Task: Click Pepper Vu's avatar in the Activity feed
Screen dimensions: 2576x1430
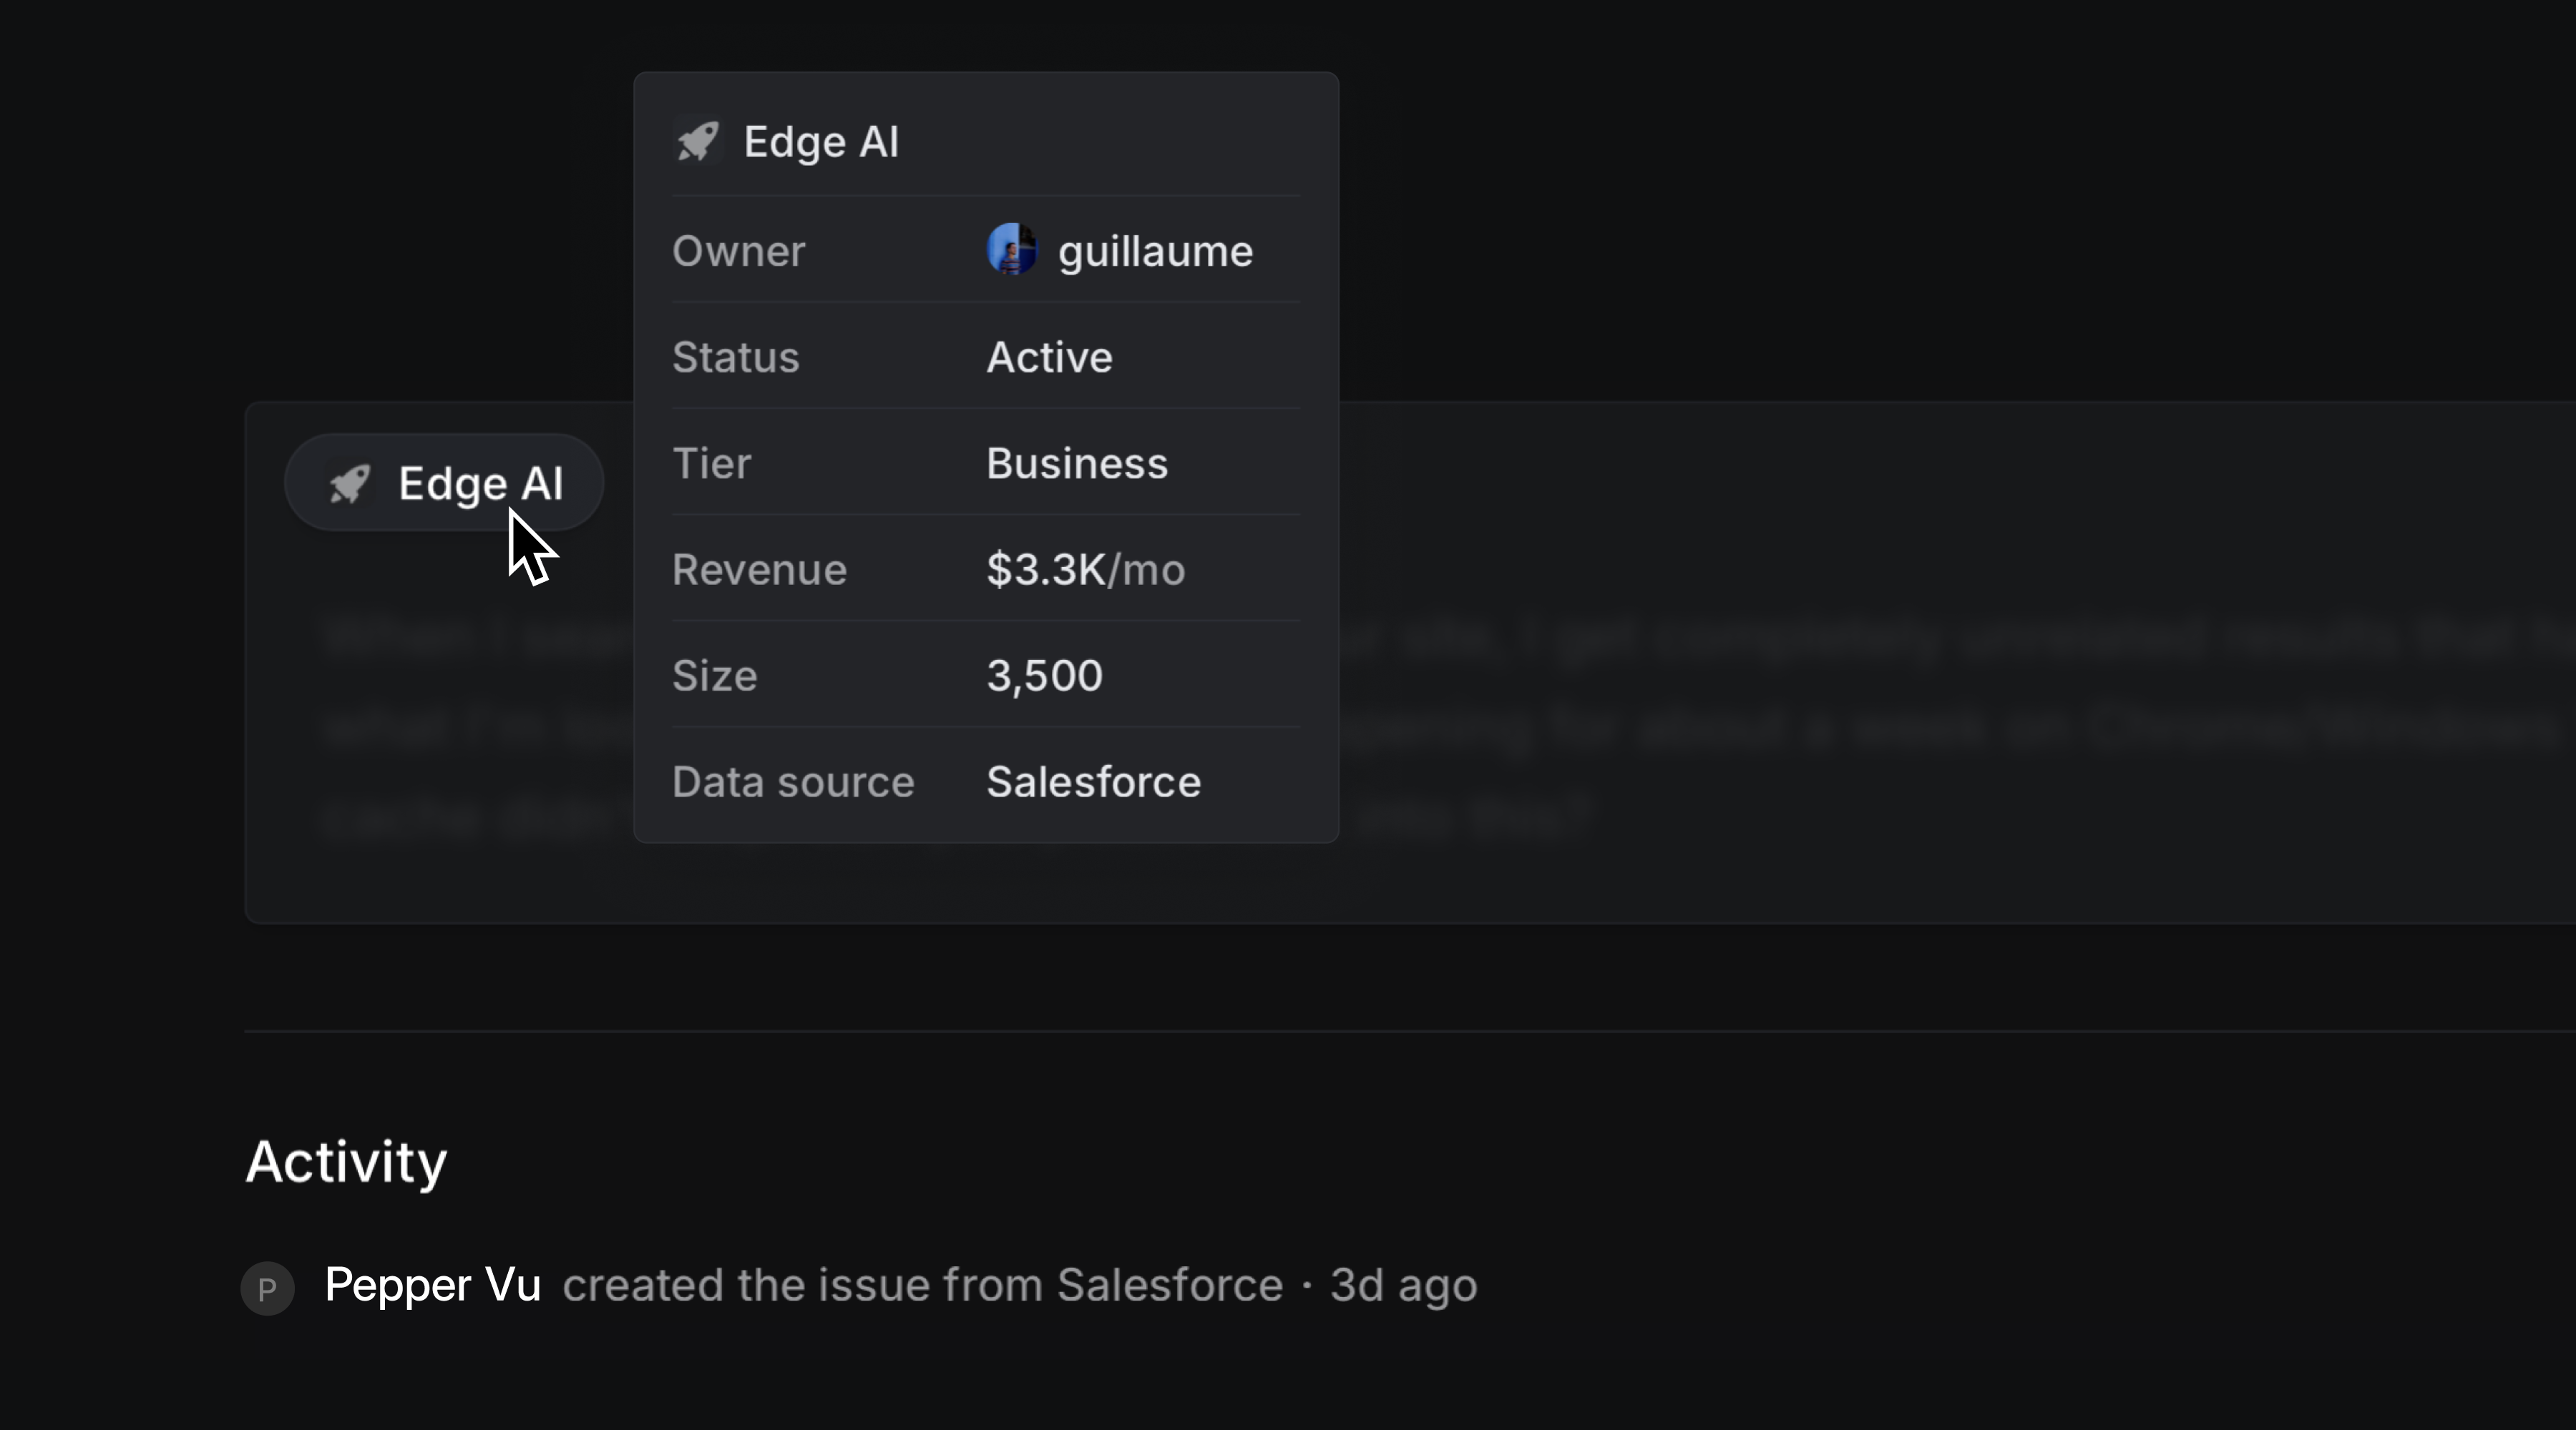Action: click(x=266, y=1288)
